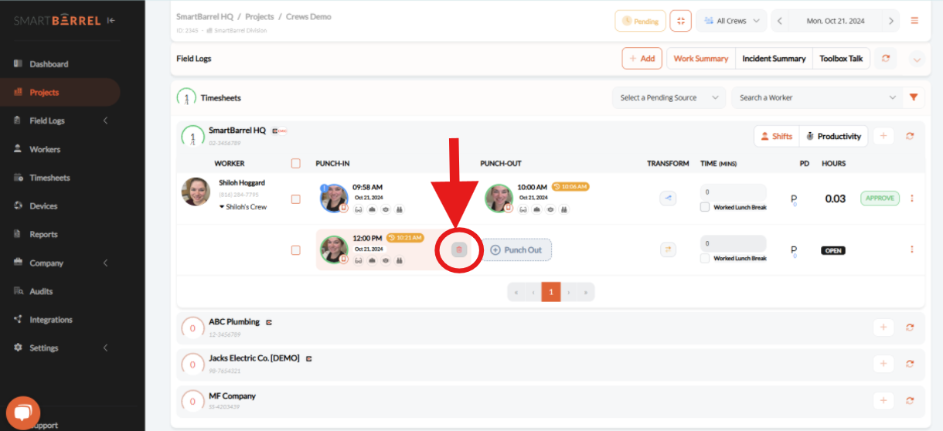Screen dimensions: 943x431
Task: Click the time minutes field in the open row
Action: pyautogui.click(x=733, y=243)
